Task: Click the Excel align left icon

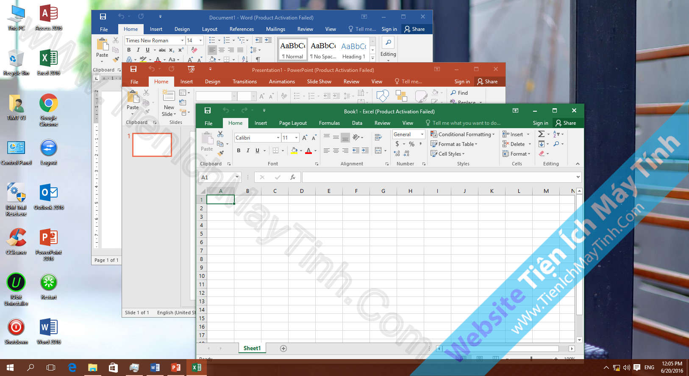Action: pyautogui.click(x=326, y=151)
